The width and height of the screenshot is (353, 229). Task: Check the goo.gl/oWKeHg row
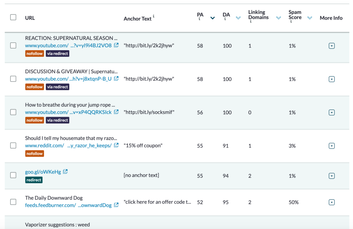coord(13,175)
